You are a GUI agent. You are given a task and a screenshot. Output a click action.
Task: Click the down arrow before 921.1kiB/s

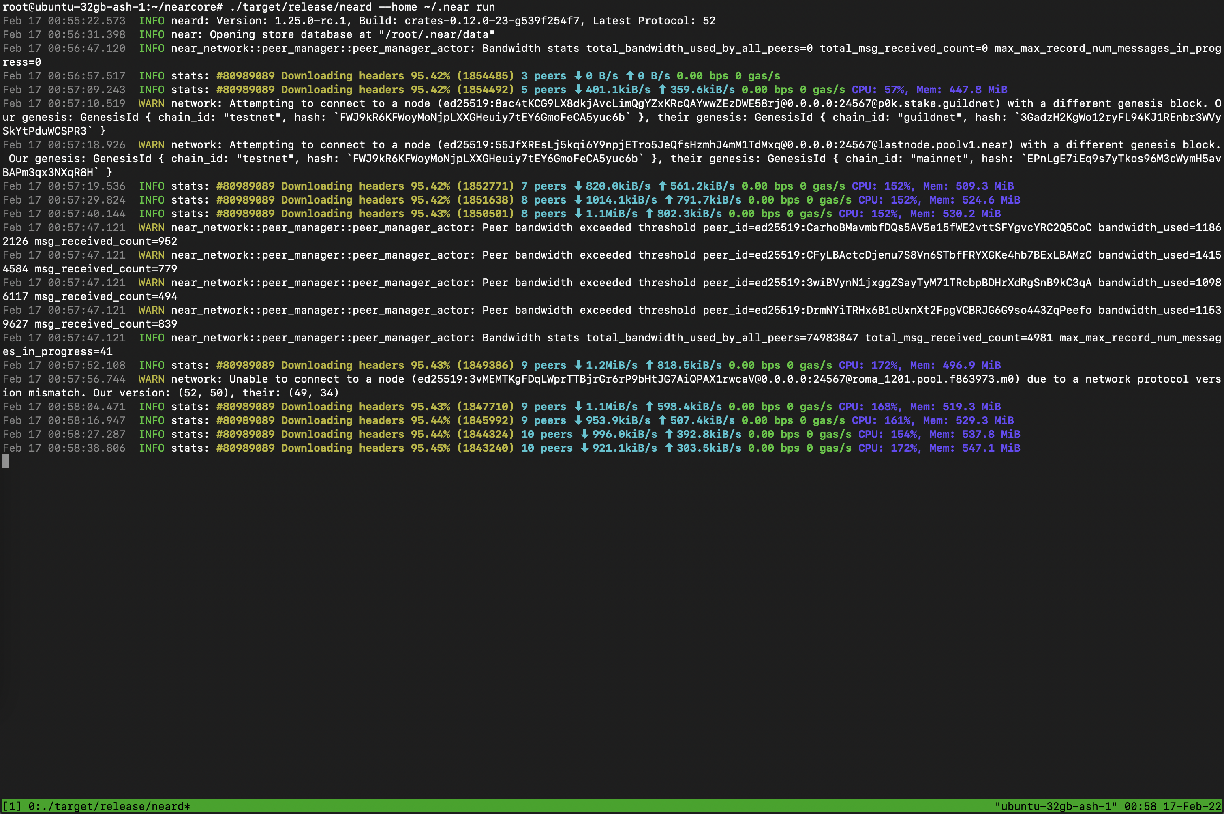point(584,448)
